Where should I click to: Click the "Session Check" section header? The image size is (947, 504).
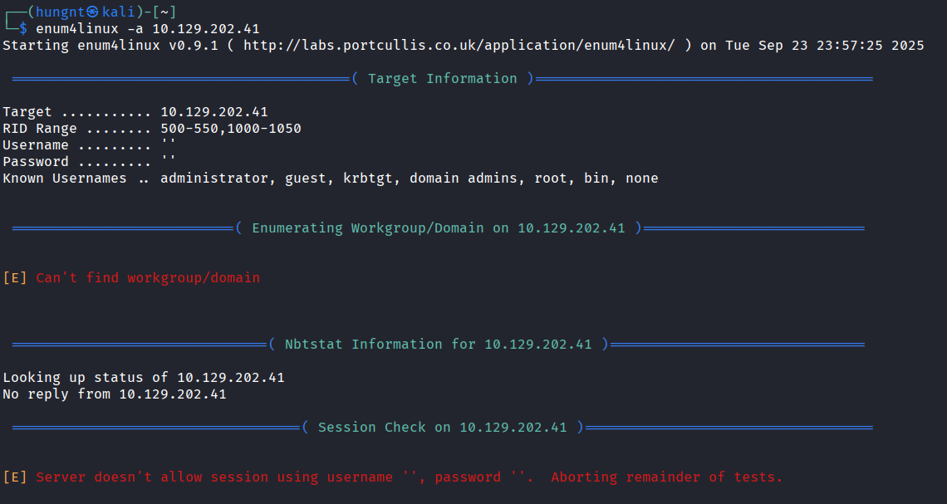(442, 427)
